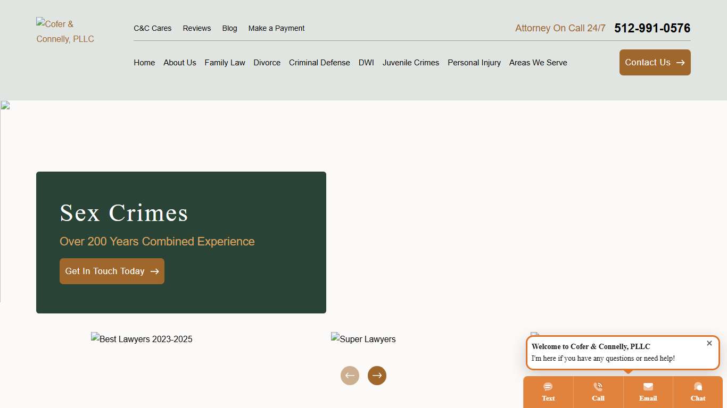This screenshot has height=408, width=727.
Task: Open the Criminal Defense menu
Action: tap(319, 63)
